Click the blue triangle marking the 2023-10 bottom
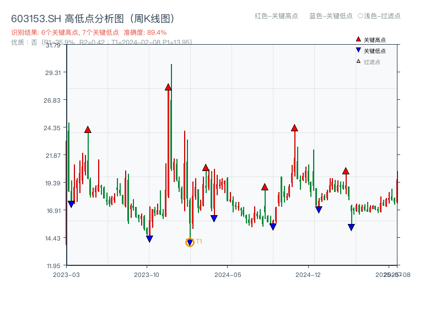The height and width of the screenshot is (331, 441). pos(149,238)
